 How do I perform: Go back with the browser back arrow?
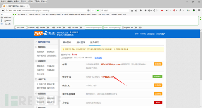3,11
